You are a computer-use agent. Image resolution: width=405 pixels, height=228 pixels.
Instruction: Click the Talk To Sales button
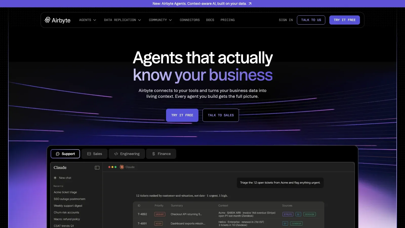click(221, 115)
